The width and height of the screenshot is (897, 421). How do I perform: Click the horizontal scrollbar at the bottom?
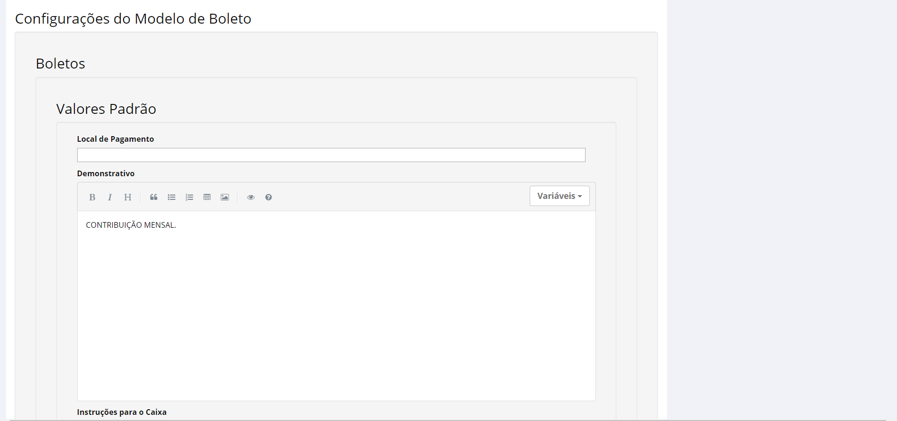[x=448, y=420]
